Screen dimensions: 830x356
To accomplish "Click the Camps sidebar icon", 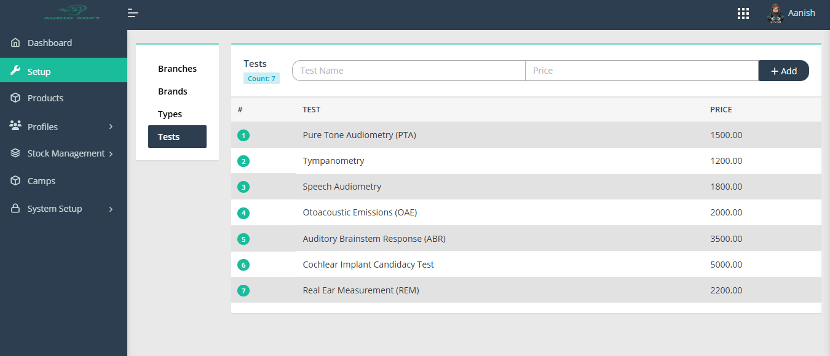I will (15, 180).
